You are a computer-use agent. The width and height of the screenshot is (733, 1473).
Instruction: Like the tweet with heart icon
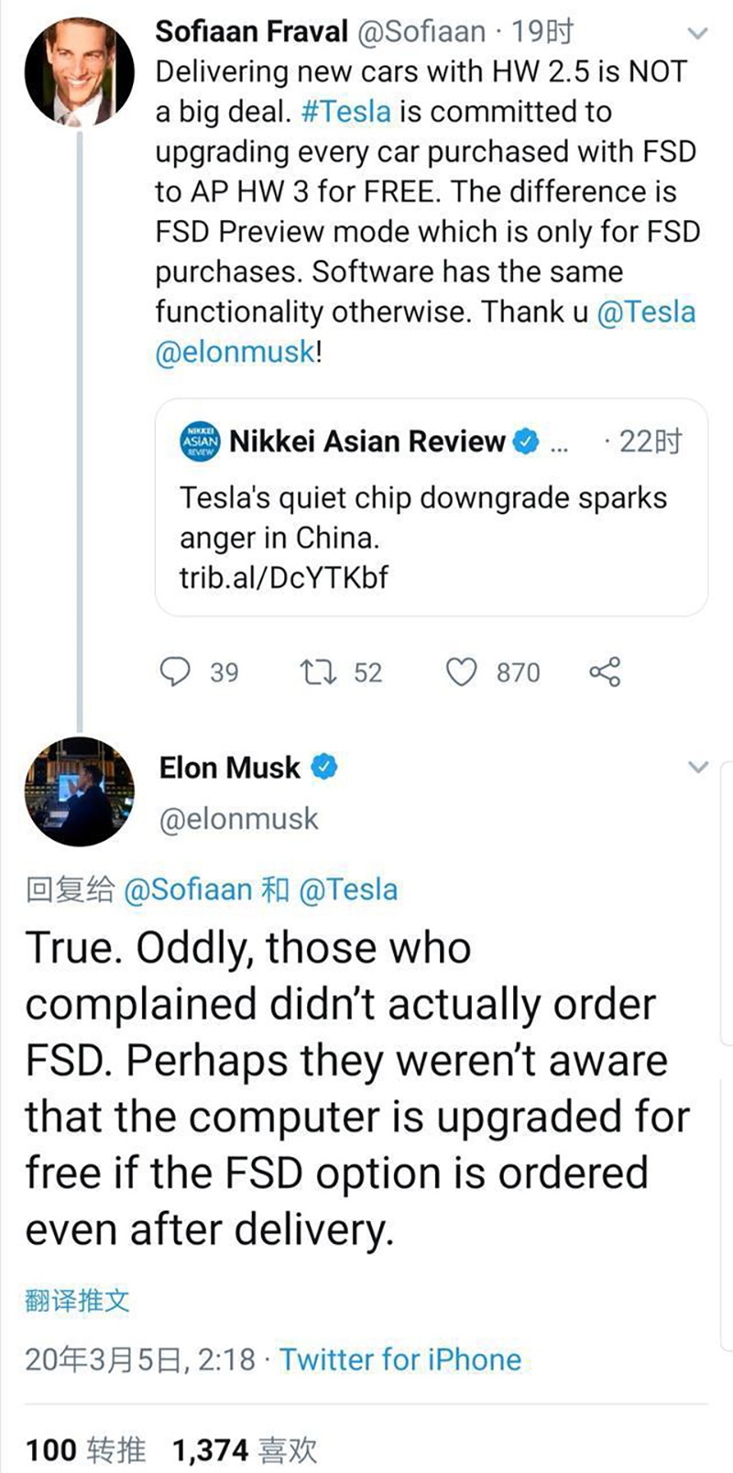click(x=461, y=672)
